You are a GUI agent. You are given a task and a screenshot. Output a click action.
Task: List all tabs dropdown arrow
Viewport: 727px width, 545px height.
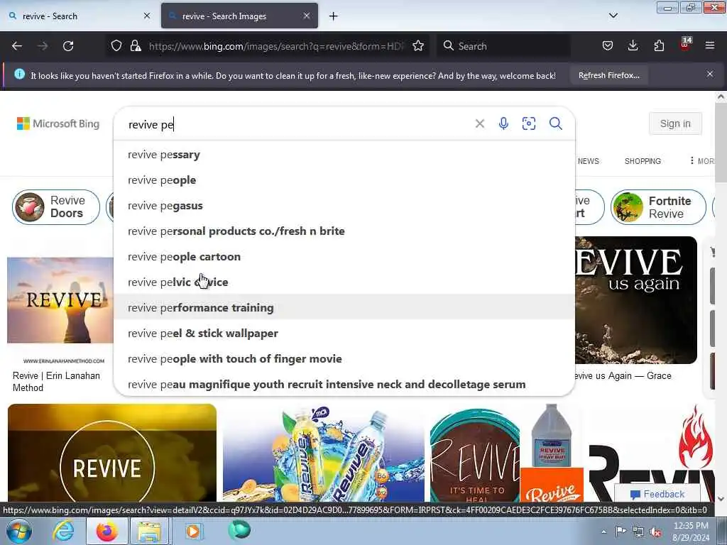point(613,16)
